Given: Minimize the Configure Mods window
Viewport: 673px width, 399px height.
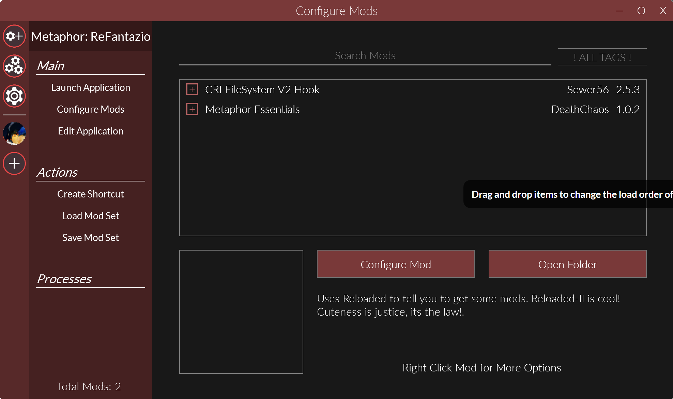Looking at the screenshot, I should pyautogui.click(x=620, y=11).
